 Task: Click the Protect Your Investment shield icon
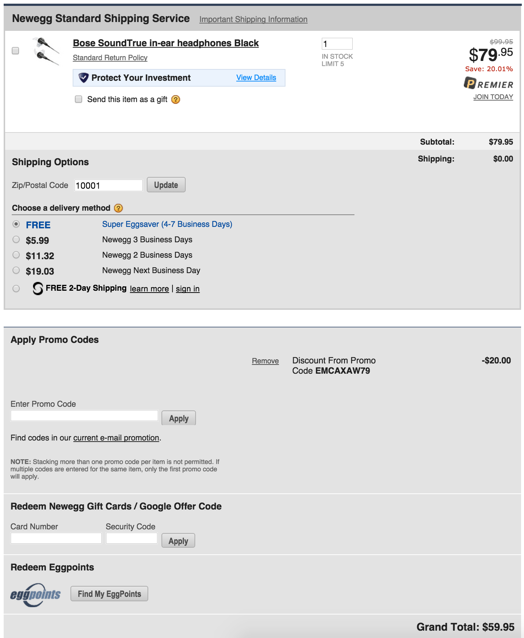coord(84,78)
